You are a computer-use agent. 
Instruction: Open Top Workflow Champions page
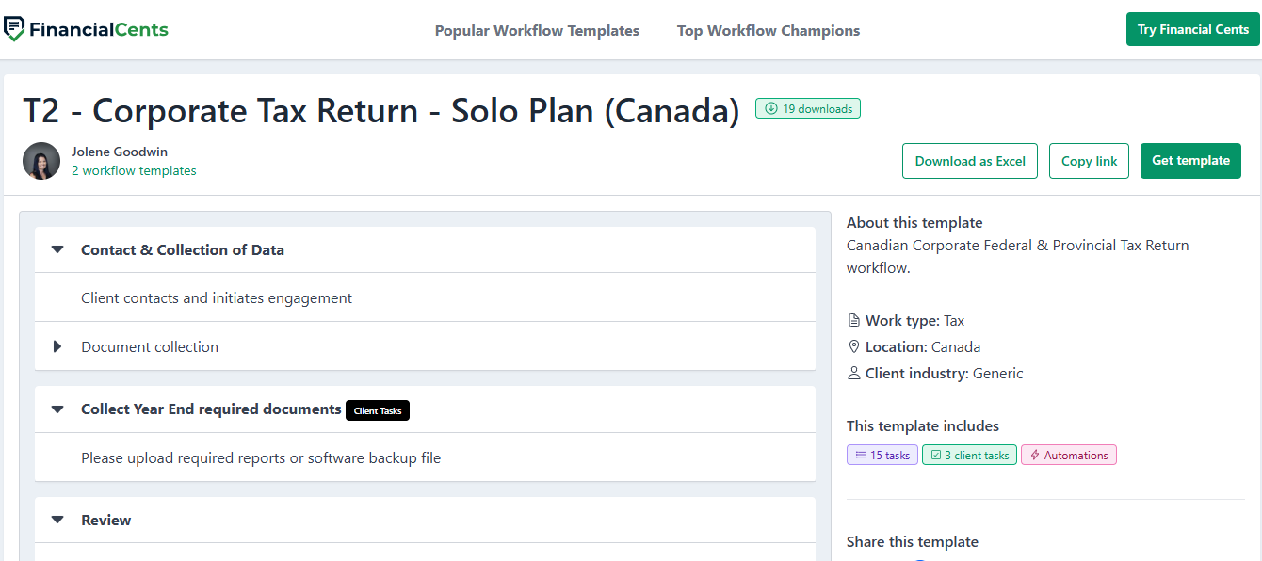[769, 31]
